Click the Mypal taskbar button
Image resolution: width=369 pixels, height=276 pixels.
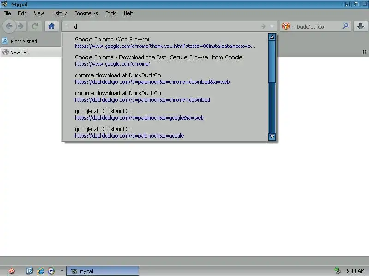point(103,271)
